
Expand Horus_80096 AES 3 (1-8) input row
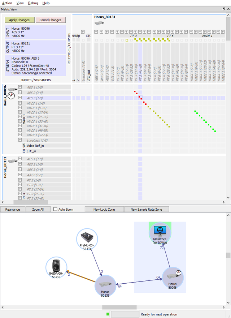coord(20,98)
